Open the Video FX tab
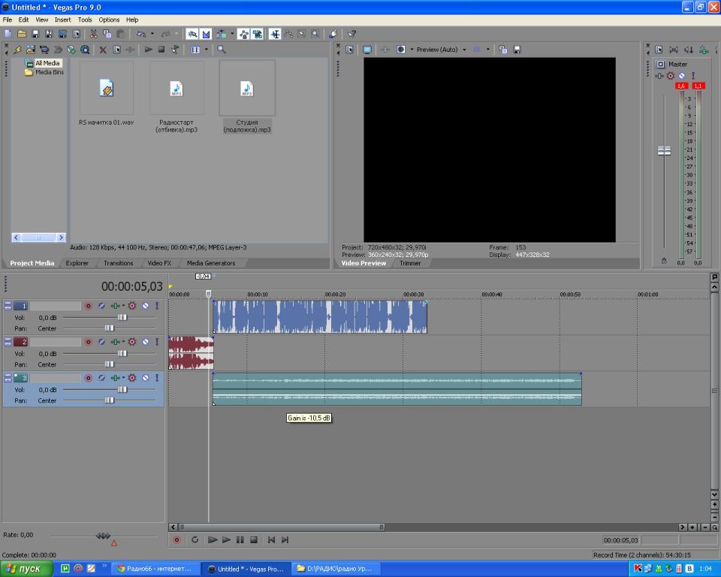The image size is (721, 577). [159, 263]
